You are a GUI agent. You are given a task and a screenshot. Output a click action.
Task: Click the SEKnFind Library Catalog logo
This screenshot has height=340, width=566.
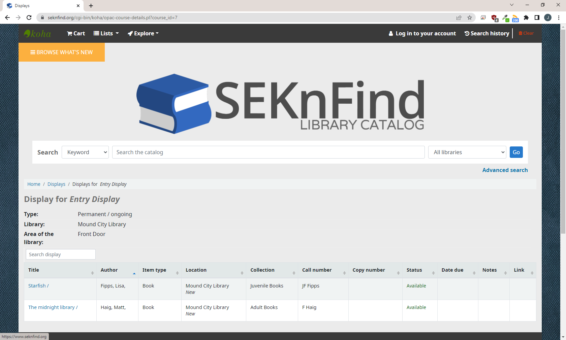pos(280,104)
